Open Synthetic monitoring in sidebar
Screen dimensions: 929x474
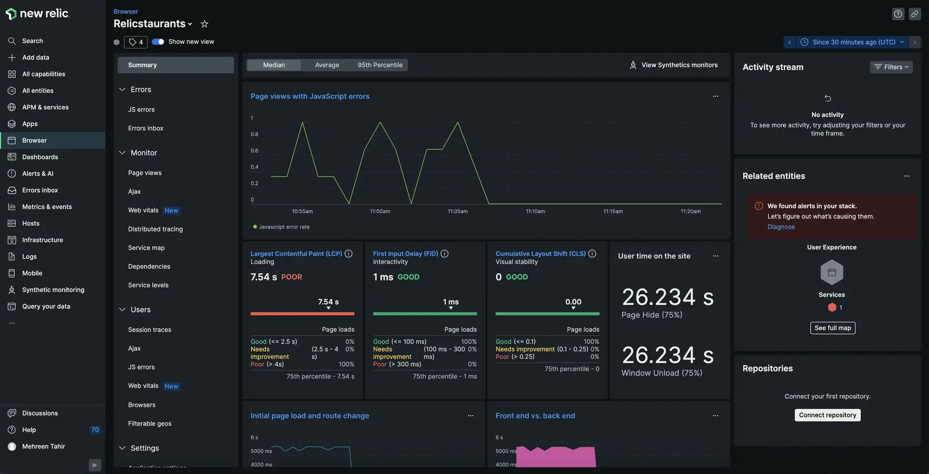[x=52, y=290]
